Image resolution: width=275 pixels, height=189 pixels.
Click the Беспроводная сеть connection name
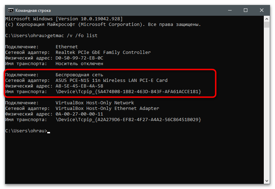click(79, 75)
